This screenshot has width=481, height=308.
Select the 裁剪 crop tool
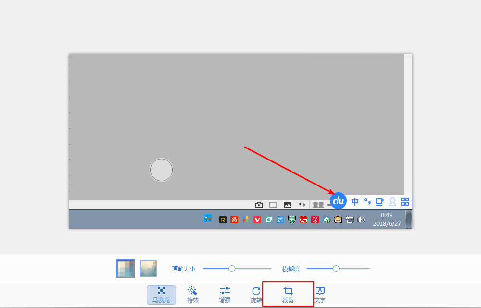point(288,295)
